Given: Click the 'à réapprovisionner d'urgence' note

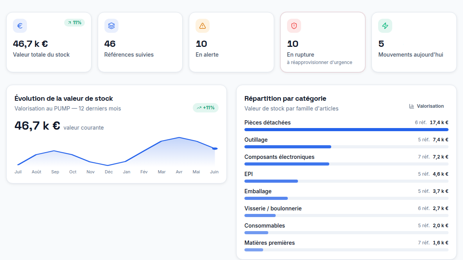Looking at the screenshot, I should coord(319,62).
